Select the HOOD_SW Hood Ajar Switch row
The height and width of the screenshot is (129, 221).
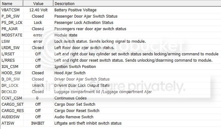click(x=111, y=73)
